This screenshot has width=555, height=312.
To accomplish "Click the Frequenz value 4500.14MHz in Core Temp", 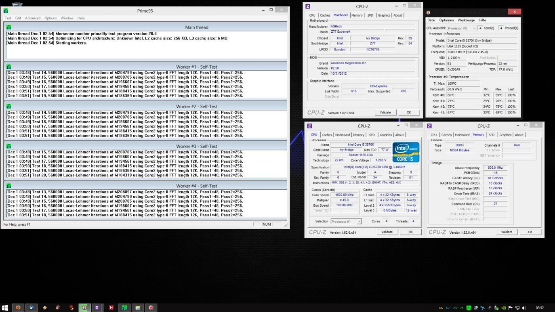I will (482, 52).
